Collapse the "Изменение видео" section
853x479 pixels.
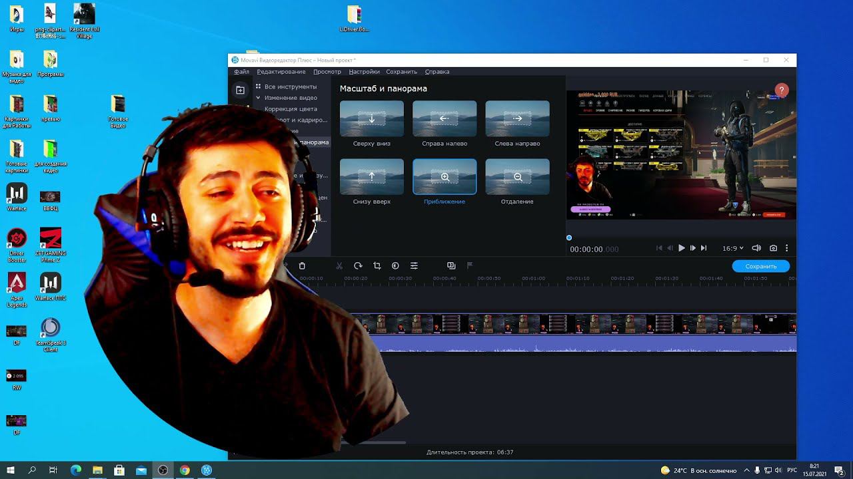pyautogui.click(x=258, y=98)
